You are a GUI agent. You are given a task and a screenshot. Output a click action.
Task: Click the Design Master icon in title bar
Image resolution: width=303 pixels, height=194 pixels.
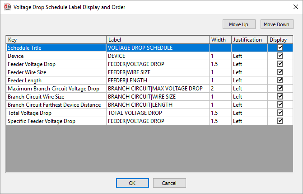[8, 7]
